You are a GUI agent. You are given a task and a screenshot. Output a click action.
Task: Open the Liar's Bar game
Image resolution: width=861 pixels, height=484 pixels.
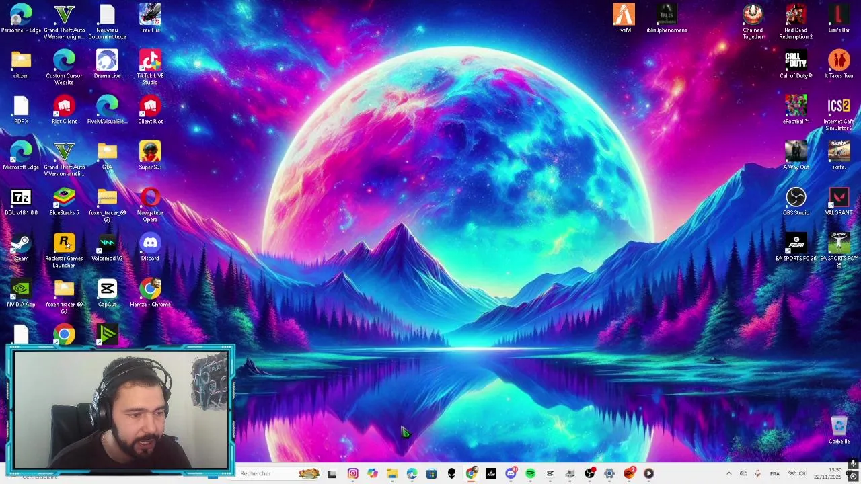839,18
